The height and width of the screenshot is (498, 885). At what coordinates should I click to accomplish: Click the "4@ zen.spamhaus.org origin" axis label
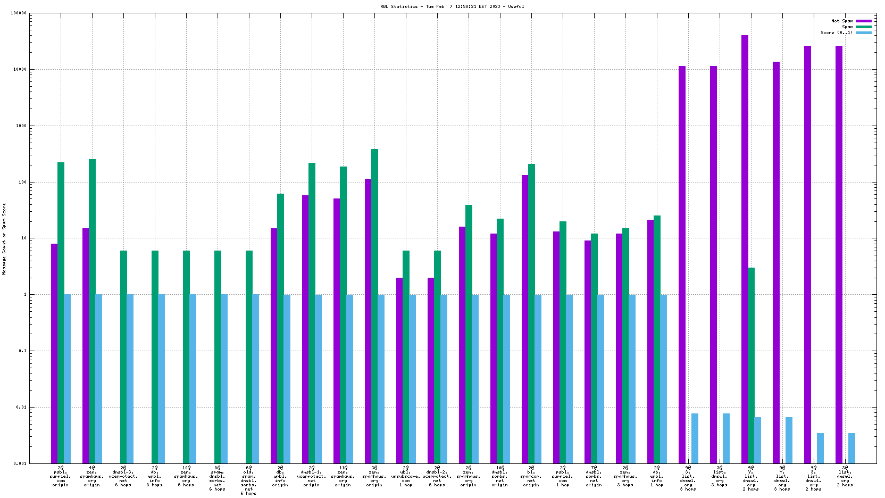coord(92,476)
